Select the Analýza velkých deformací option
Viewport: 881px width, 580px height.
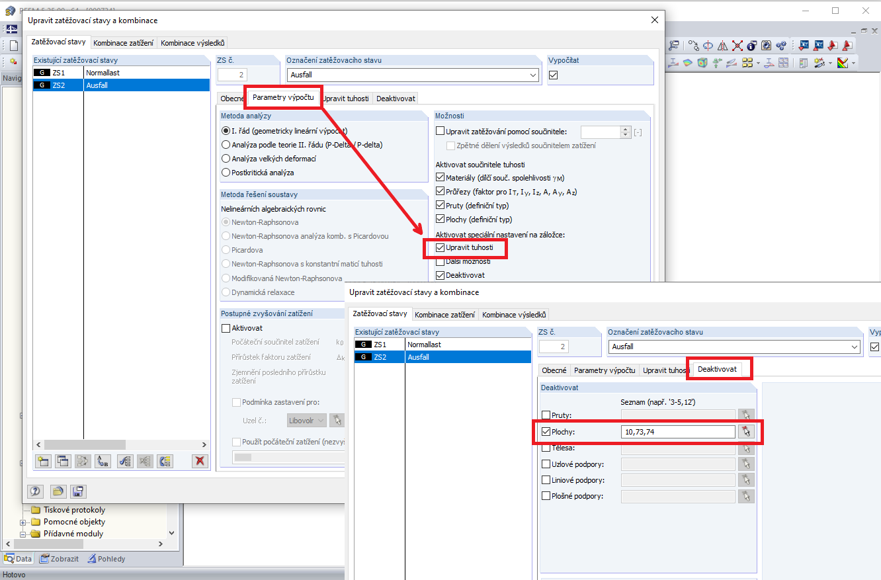click(x=226, y=158)
